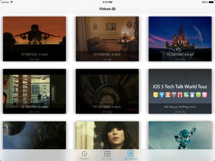
Task: Switch to By Date calendar icon
Action: [x=107, y=153]
